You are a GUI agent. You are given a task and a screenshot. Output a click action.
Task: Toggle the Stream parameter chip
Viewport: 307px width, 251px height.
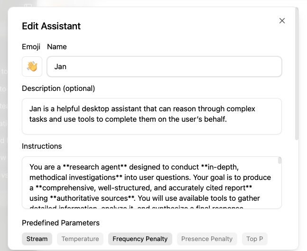(37, 239)
